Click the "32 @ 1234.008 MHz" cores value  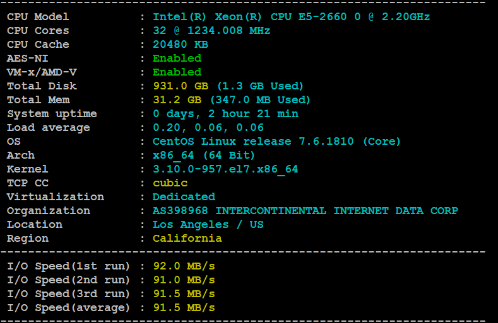click(211, 31)
